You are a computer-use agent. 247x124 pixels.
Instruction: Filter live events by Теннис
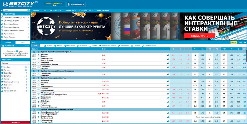click(59, 46)
